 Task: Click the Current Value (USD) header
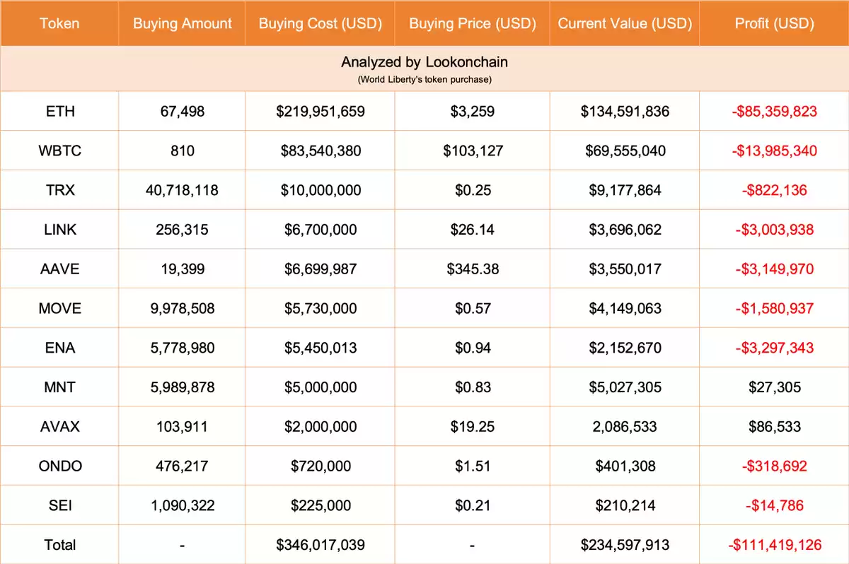625,23
